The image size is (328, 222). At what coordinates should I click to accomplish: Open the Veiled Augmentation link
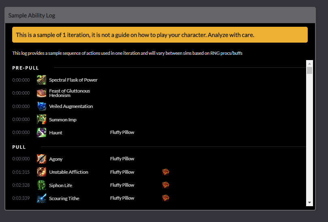point(71,106)
